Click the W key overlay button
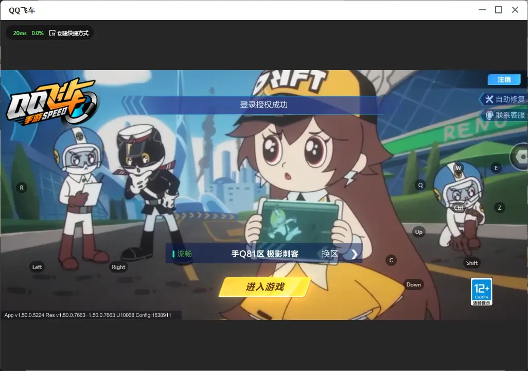Viewport: 528px width, 371px height. click(459, 167)
